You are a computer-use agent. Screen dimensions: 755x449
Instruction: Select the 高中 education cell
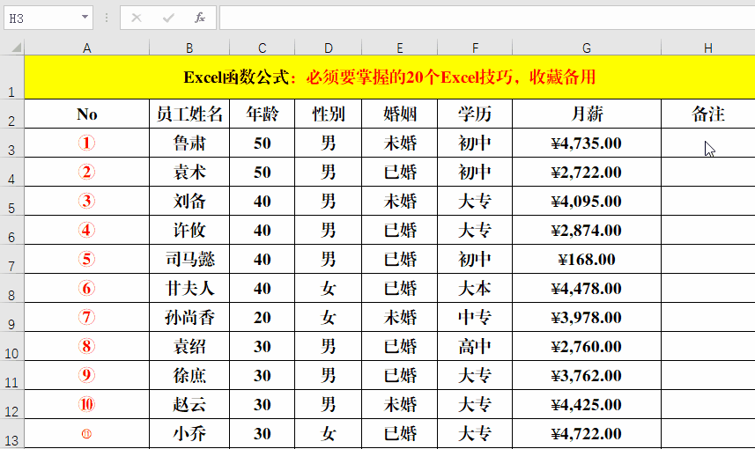click(475, 347)
